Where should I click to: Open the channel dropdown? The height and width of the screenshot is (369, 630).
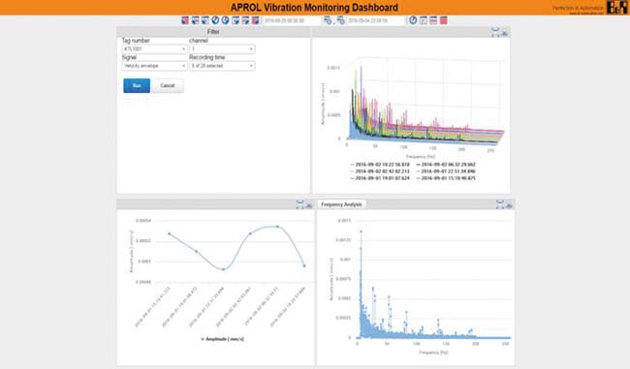pos(222,49)
